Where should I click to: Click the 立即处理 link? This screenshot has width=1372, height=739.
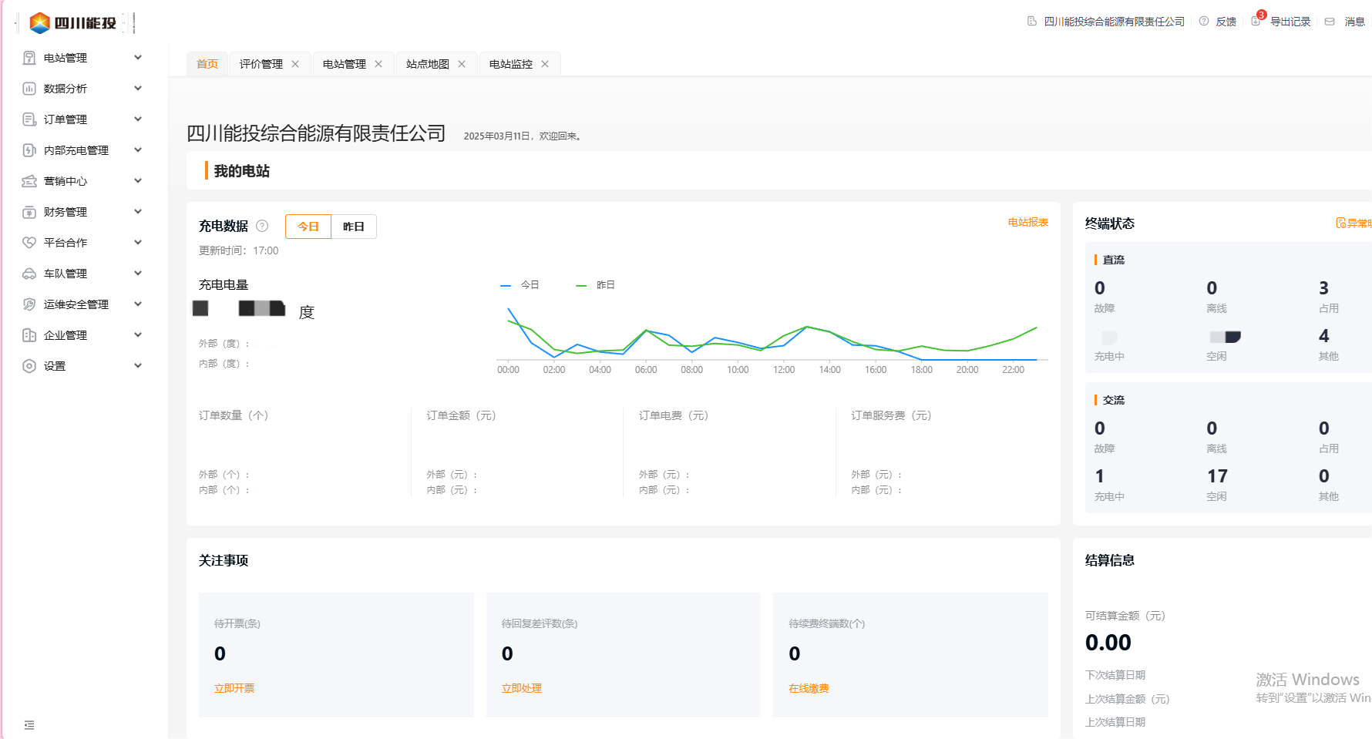(522, 688)
